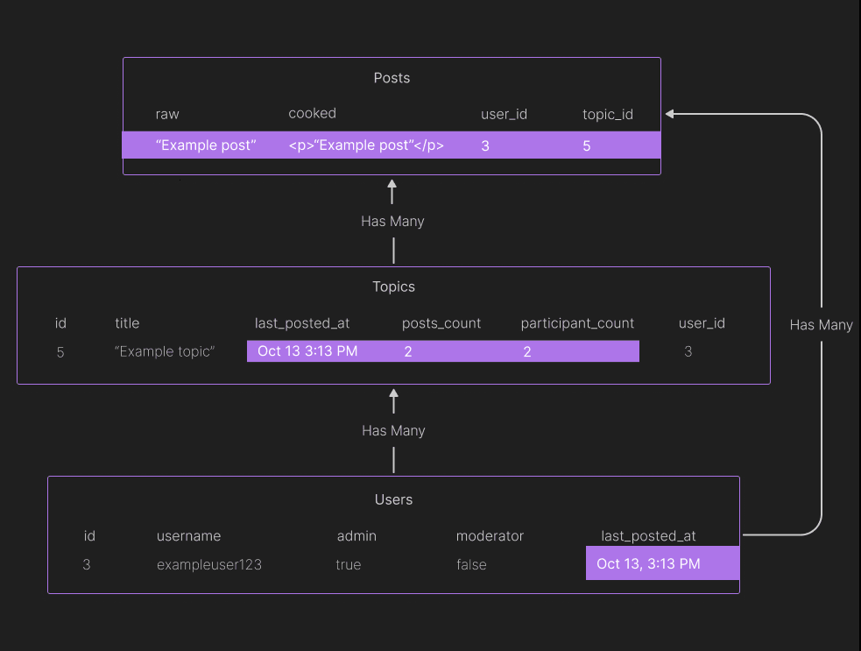861x651 pixels.
Task: Click last_posted_at header in Users table
Action: pyautogui.click(x=648, y=535)
